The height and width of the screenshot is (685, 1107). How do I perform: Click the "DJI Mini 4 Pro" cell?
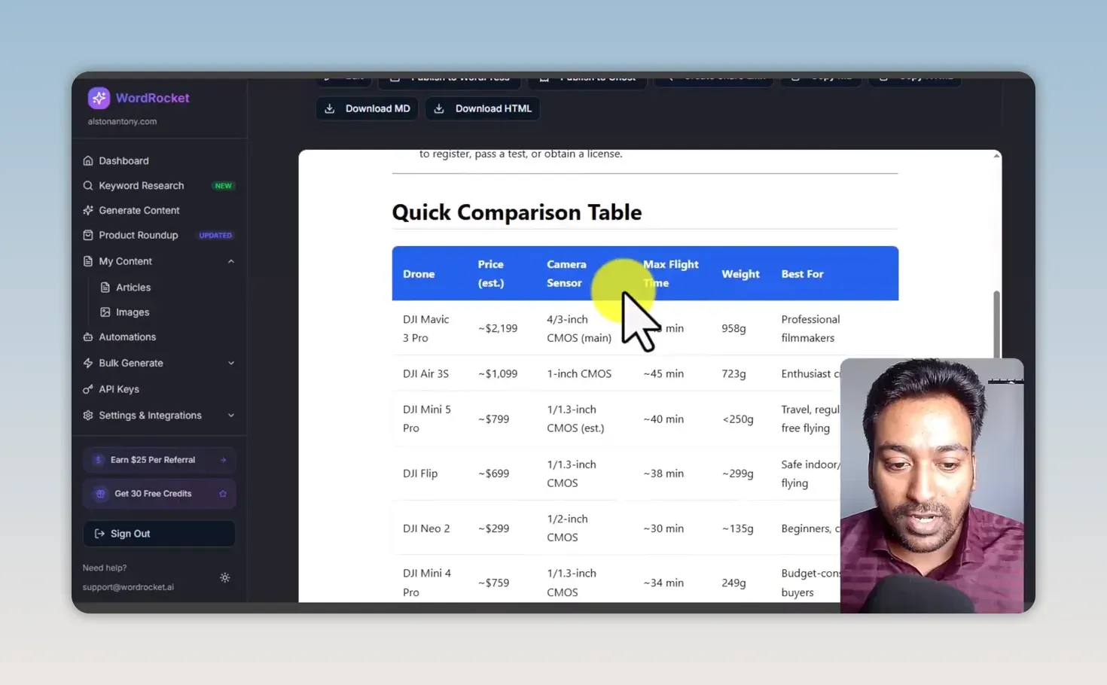[427, 583]
